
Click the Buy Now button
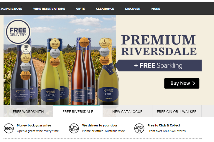tap(182, 83)
